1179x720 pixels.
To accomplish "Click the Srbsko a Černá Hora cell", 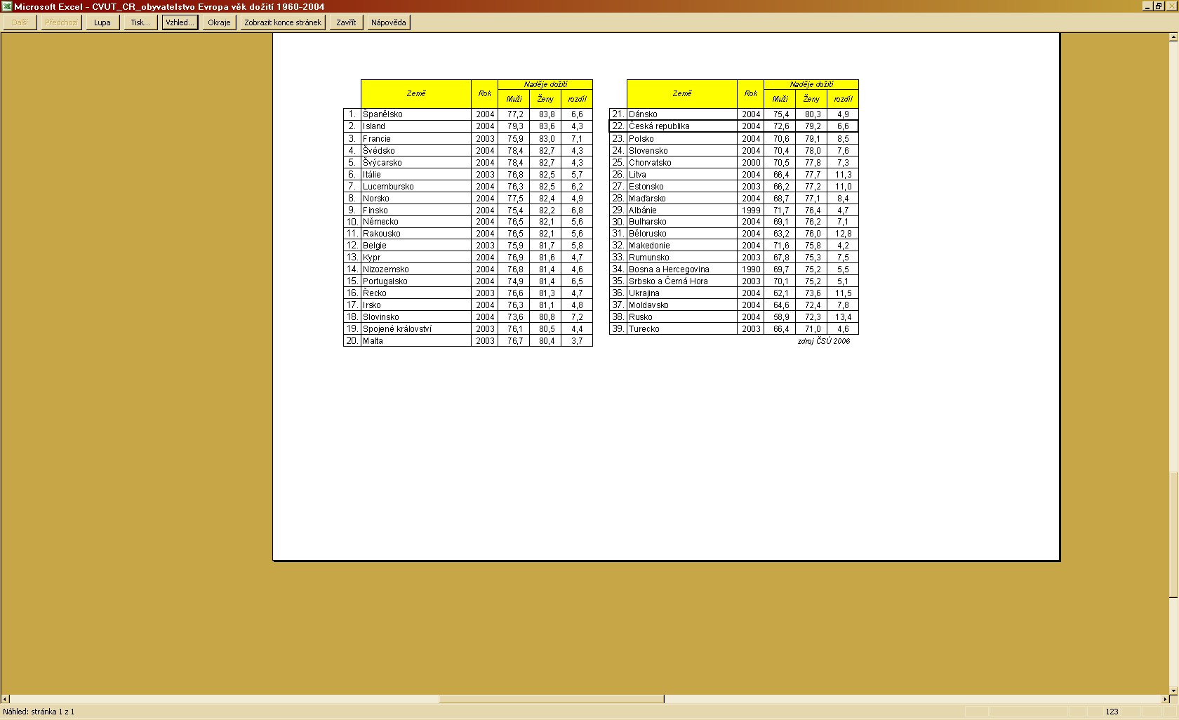I will 682,281.
